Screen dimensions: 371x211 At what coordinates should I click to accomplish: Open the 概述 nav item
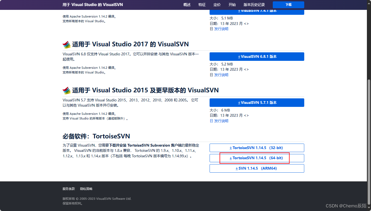pyautogui.click(x=187, y=5)
